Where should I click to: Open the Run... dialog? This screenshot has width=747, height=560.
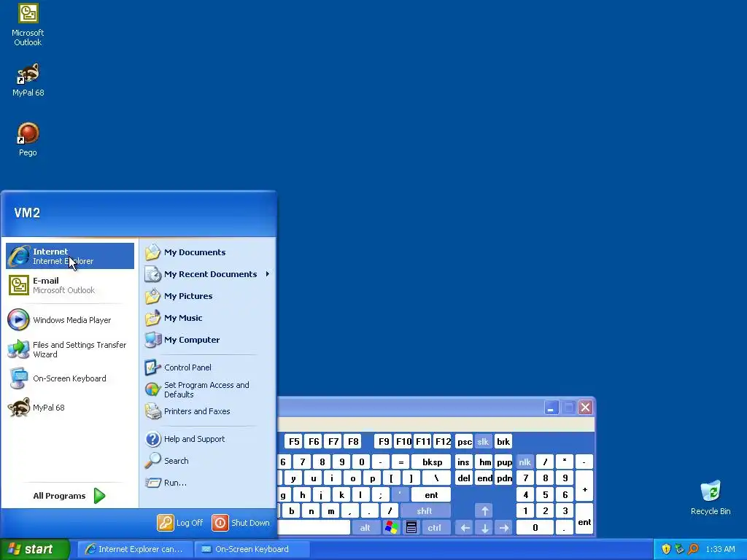point(208,483)
